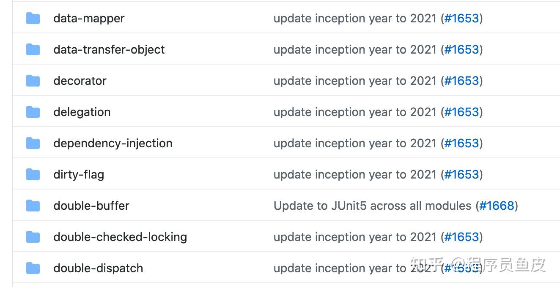
Task: Open the data-mapper directory link
Action: click(89, 19)
